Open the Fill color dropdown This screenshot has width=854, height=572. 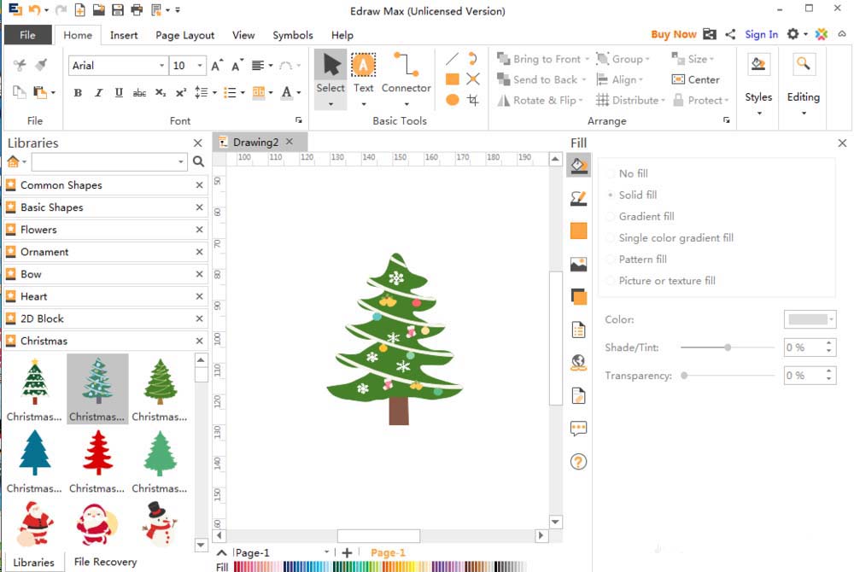point(810,319)
